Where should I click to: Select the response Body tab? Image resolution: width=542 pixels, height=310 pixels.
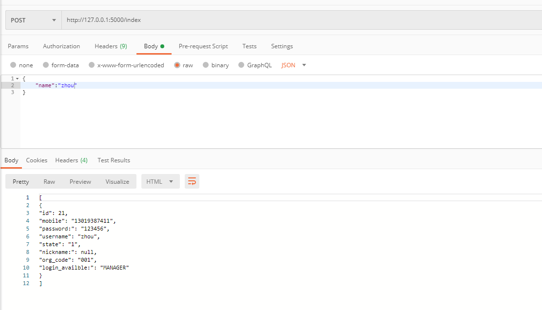point(11,160)
